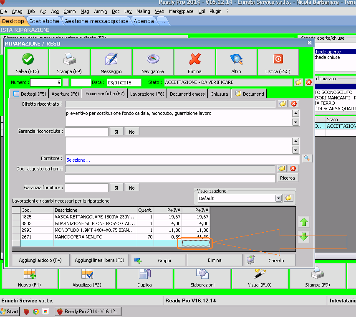This screenshot has height=317, width=356.
Task: Search a supplier with the Fornitore magnifier icon
Action: point(307,158)
